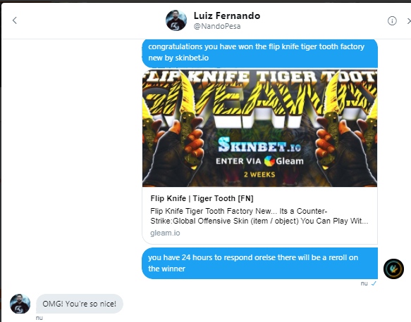Open conversation info via the circled i icon
Screen dimensions: 411x322
coord(392,20)
